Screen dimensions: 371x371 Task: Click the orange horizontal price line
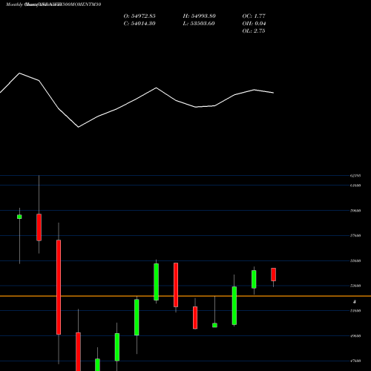(x=185, y=296)
